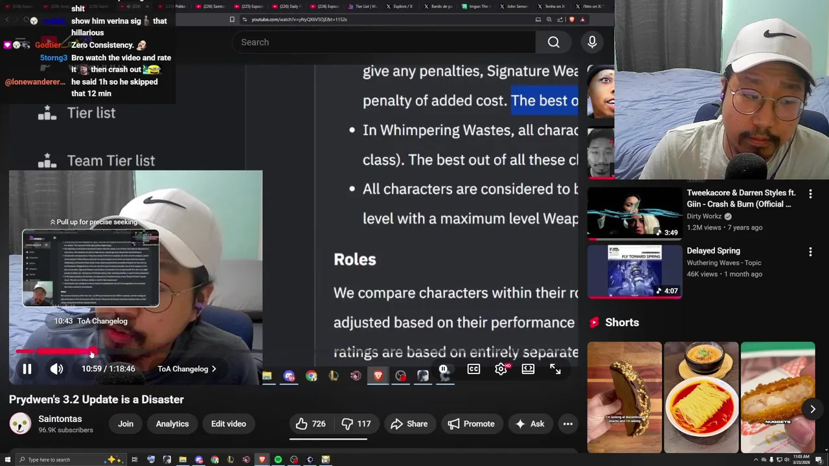The width and height of the screenshot is (829, 466).
Task: Click the Roles heading in the video
Action: click(x=354, y=260)
